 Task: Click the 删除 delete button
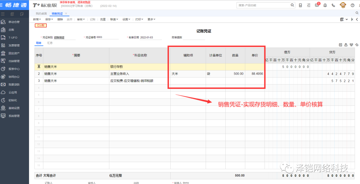pyautogui.click(x=60, y=19)
